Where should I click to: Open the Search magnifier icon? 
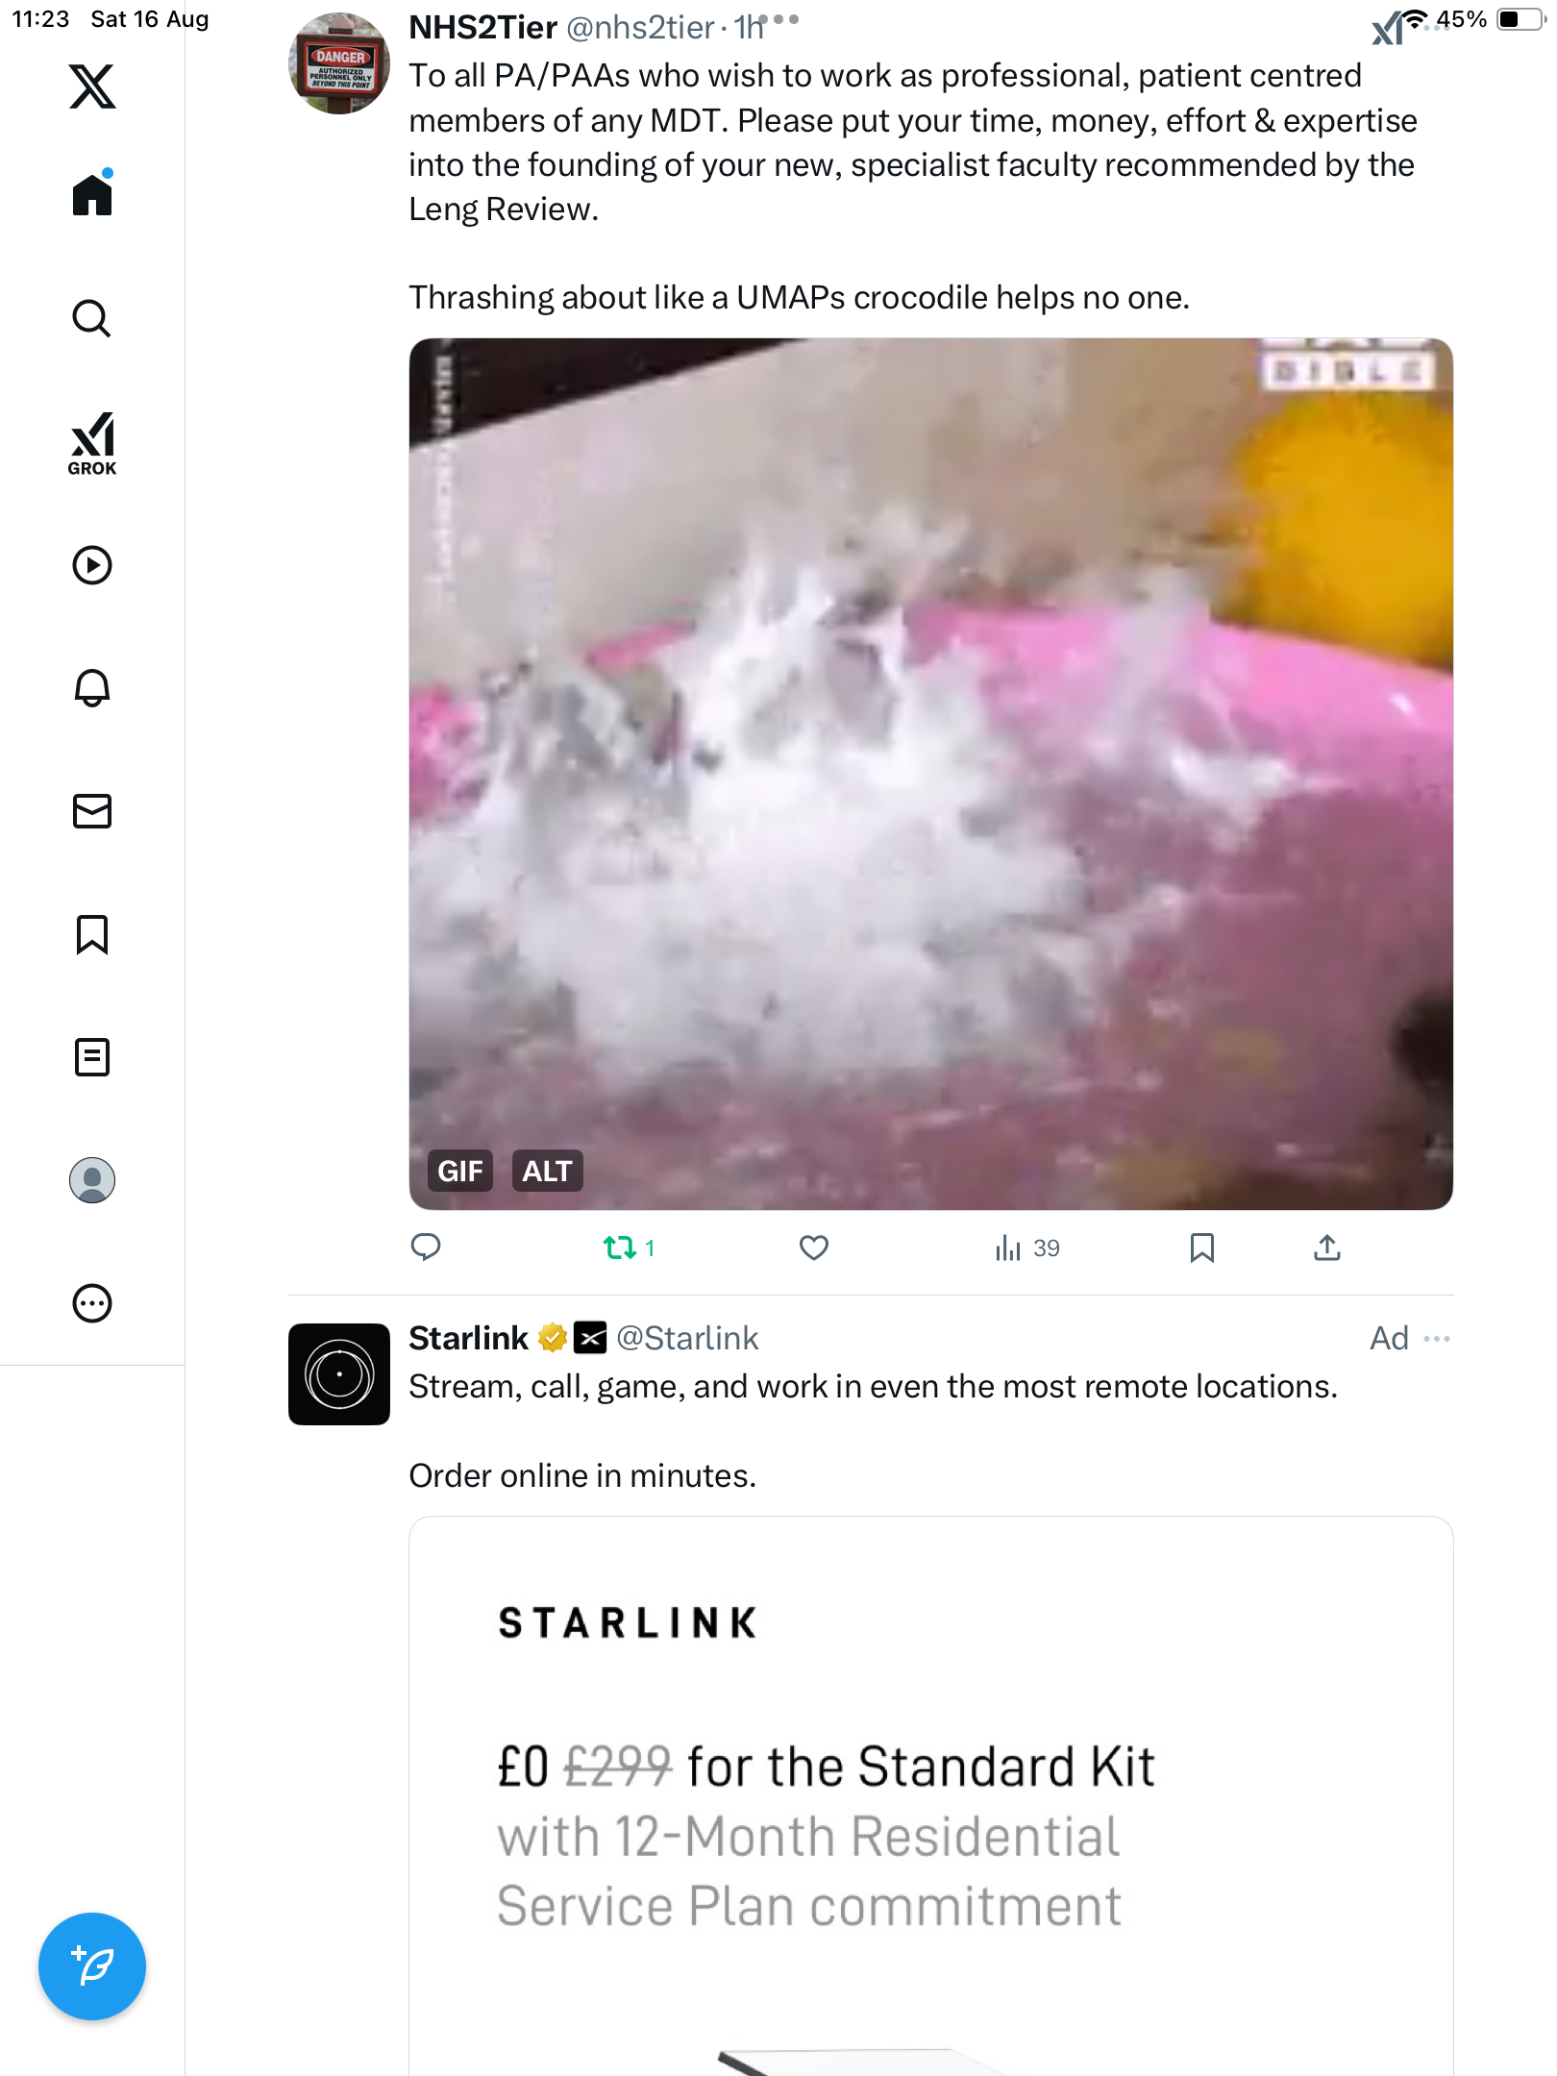(x=92, y=318)
